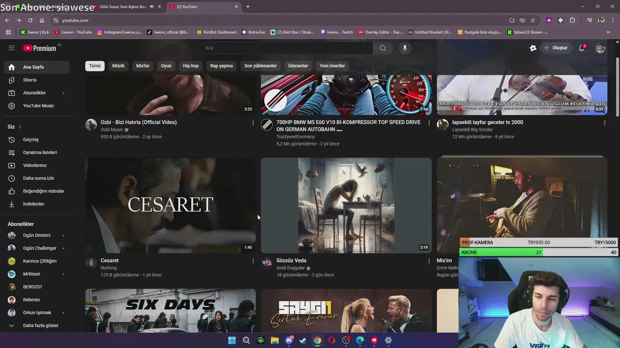620x348 pixels.
Task: Open Orkun Işıtmak channel in sidebar
Action: point(37,313)
